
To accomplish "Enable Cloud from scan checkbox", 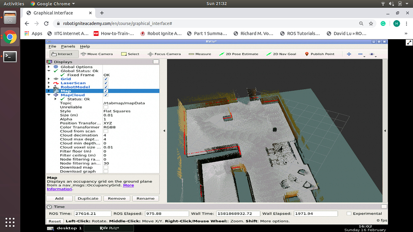I will click(x=106, y=131).
